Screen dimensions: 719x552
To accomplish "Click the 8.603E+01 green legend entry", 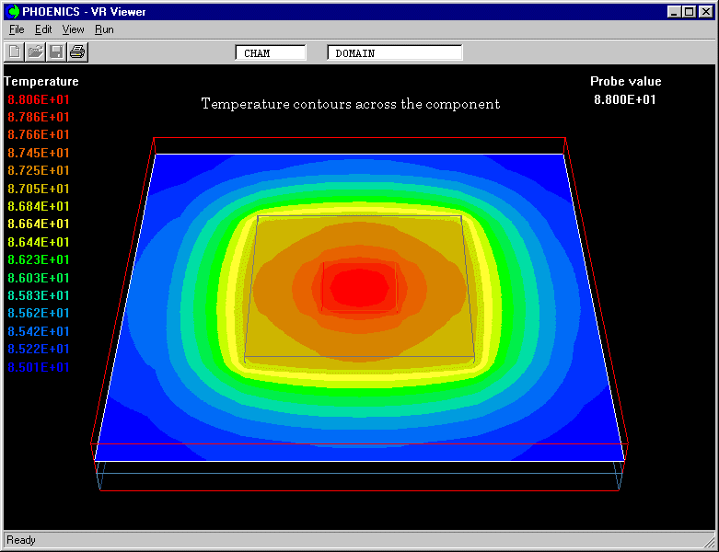I will pyautogui.click(x=38, y=278).
